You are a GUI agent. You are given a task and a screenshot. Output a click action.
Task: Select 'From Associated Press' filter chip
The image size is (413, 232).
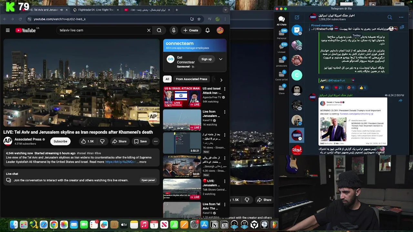[192, 79]
